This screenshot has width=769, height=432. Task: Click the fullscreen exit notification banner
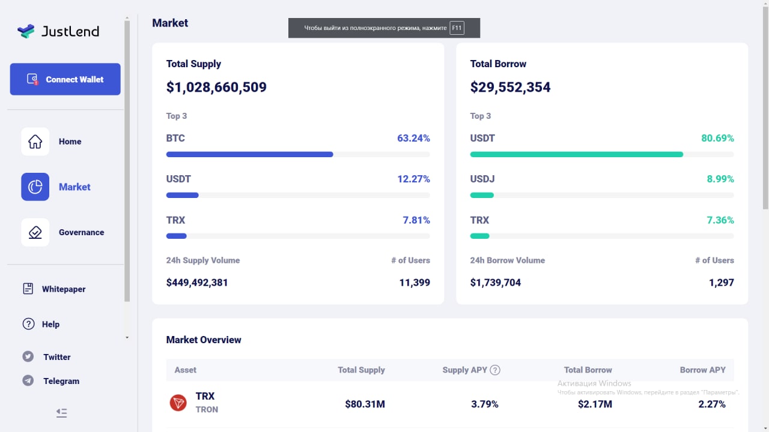(384, 28)
